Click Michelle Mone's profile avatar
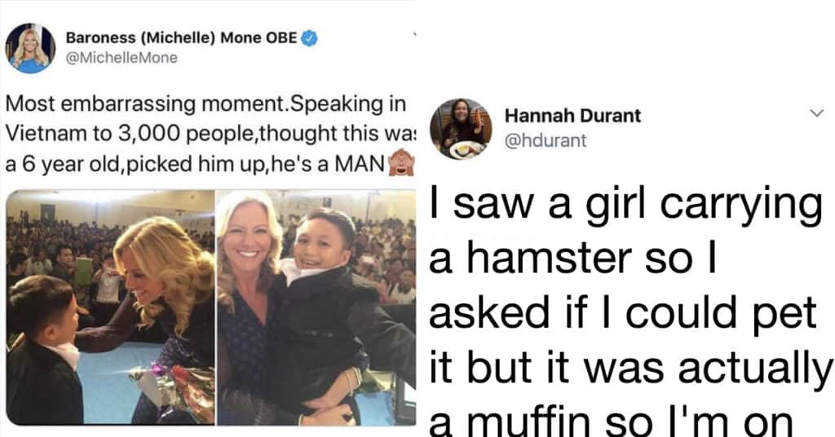This screenshot has width=835, height=437. (x=31, y=47)
